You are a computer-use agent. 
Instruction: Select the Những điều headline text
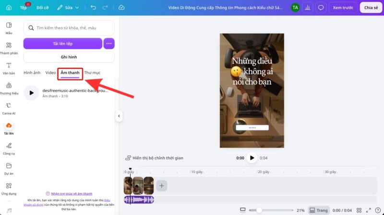252,71
